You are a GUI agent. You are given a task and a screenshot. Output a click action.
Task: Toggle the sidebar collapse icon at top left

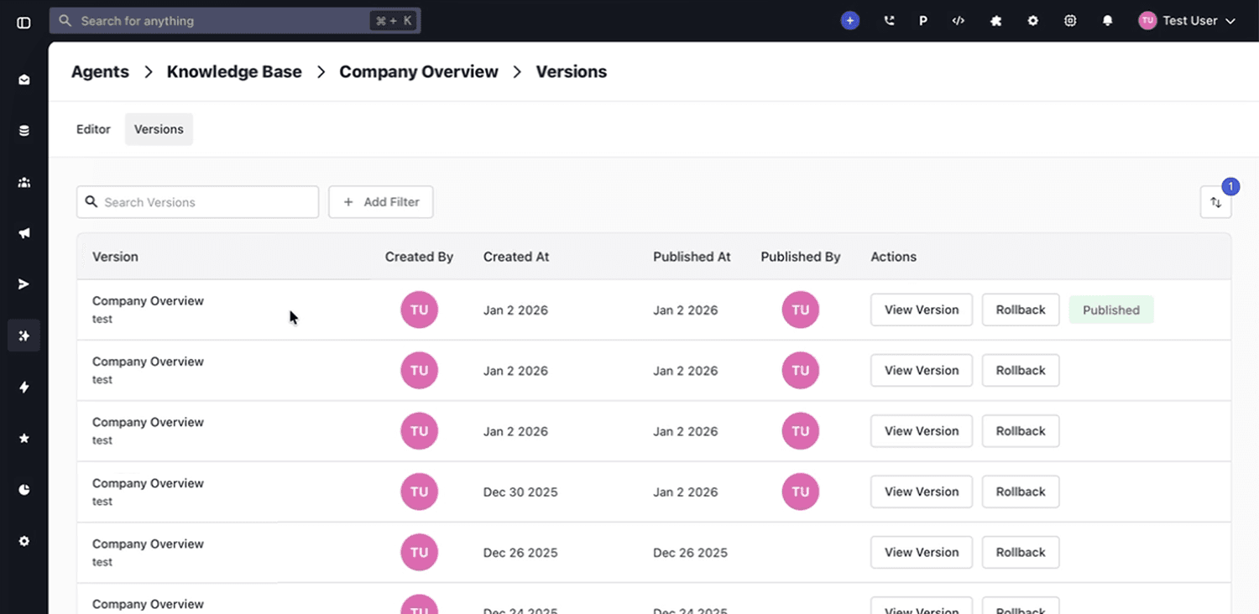(x=23, y=23)
